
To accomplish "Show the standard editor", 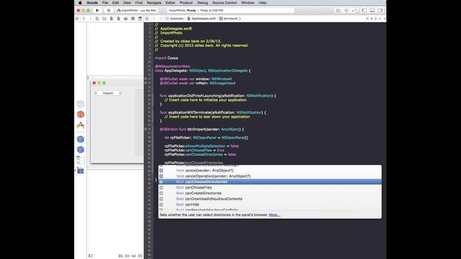I will pos(338,10).
